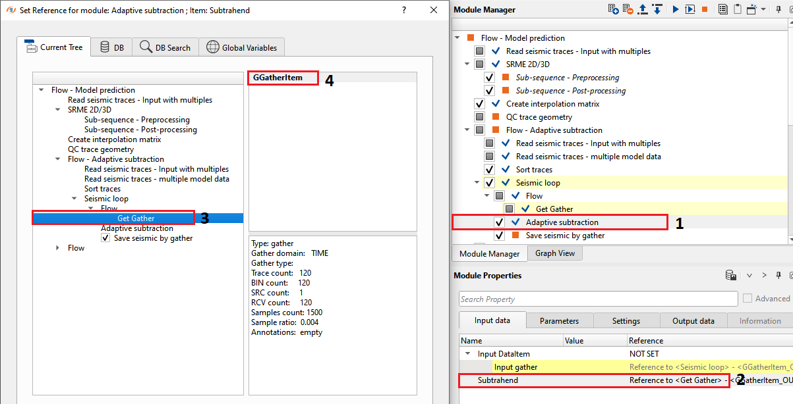The height and width of the screenshot is (404, 793).
Task: Click the move module up arrow icon
Action: [643, 9]
